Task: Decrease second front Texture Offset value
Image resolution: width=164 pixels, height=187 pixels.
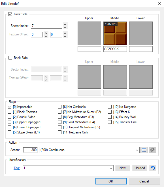Action: pos(65,36)
